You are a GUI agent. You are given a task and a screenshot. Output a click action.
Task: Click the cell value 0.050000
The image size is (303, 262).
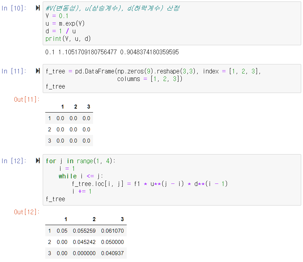[112, 242]
